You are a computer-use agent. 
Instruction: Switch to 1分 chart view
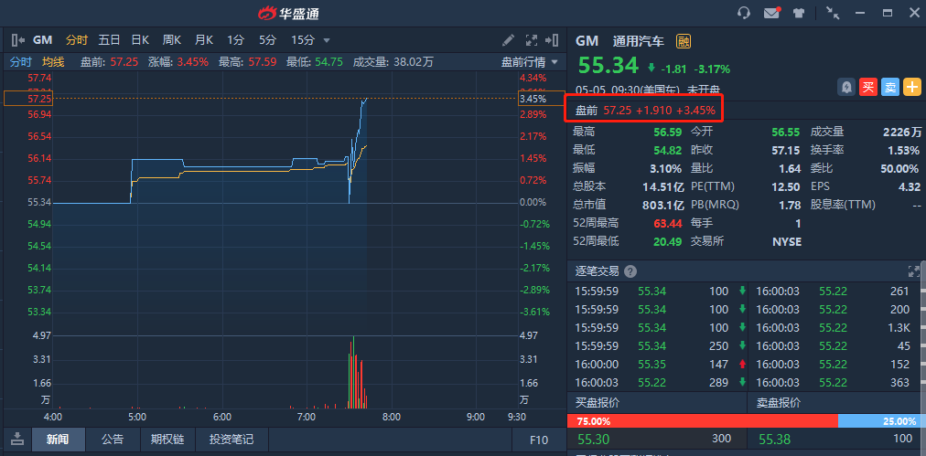(236, 40)
